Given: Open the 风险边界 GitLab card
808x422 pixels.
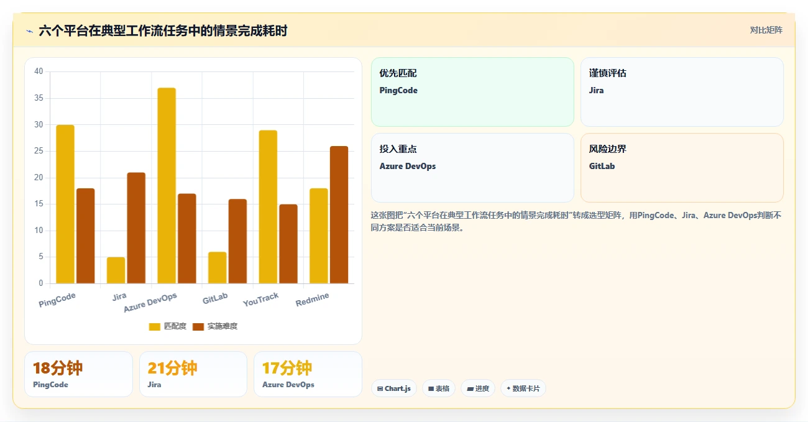Looking at the screenshot, I should pos(682,168).
